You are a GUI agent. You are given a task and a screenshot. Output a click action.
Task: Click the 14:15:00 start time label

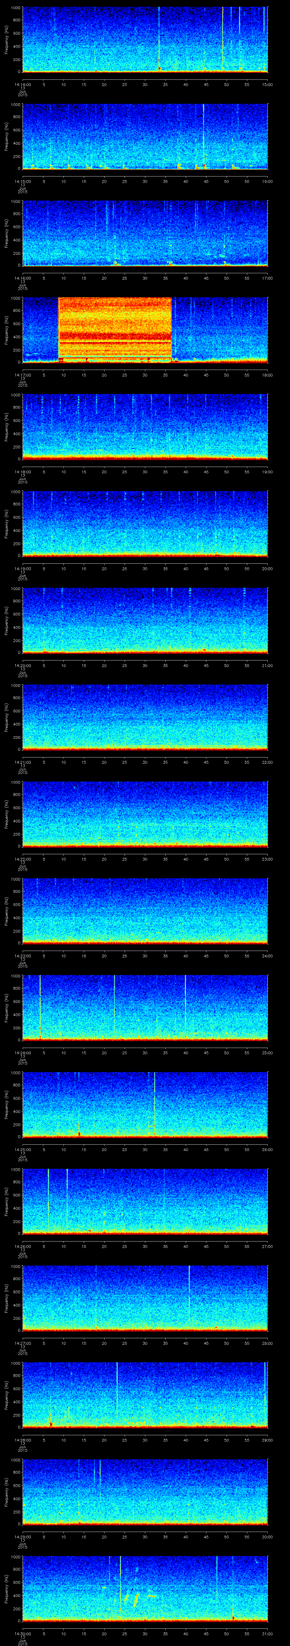[22, 182]
